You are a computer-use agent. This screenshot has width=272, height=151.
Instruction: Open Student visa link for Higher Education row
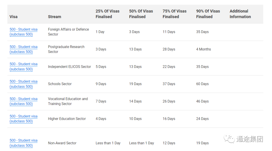[x=23, y=119]
